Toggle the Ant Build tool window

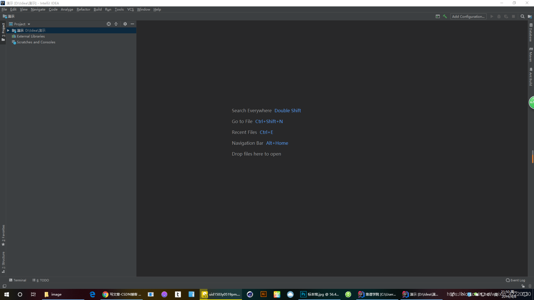click(x=531, y=77)
